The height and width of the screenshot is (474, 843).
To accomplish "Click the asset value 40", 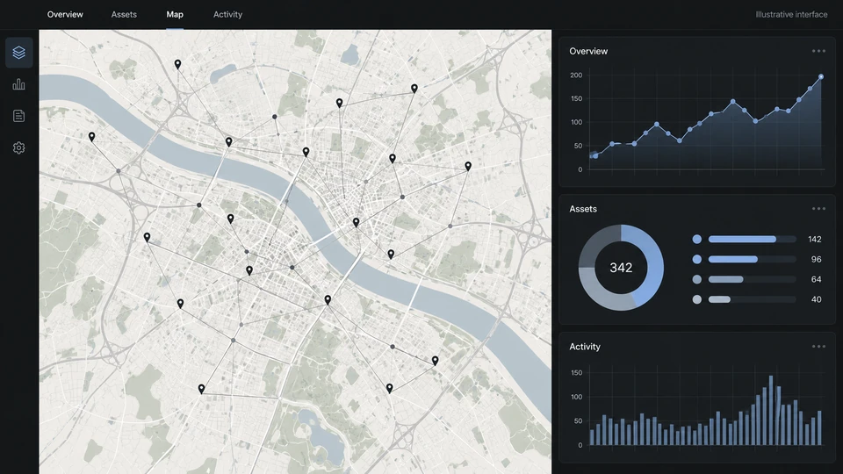I will click(x=816, y=299).
